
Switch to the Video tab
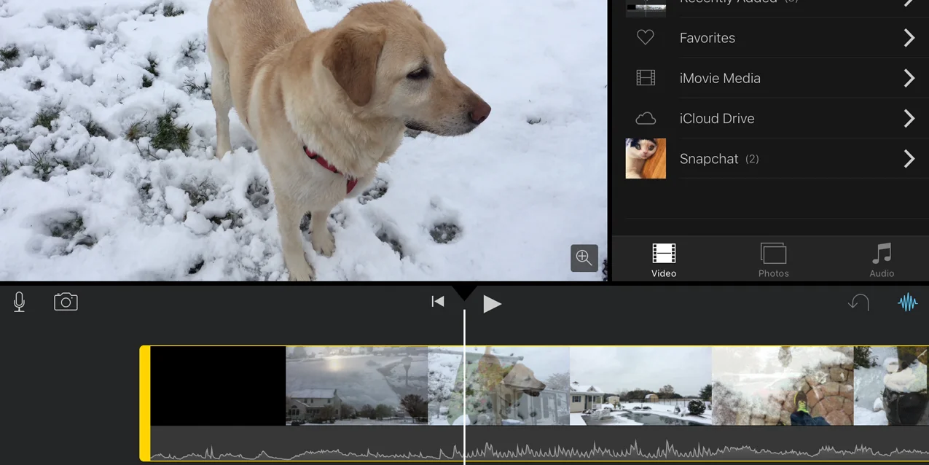click(x=664, y=260)
